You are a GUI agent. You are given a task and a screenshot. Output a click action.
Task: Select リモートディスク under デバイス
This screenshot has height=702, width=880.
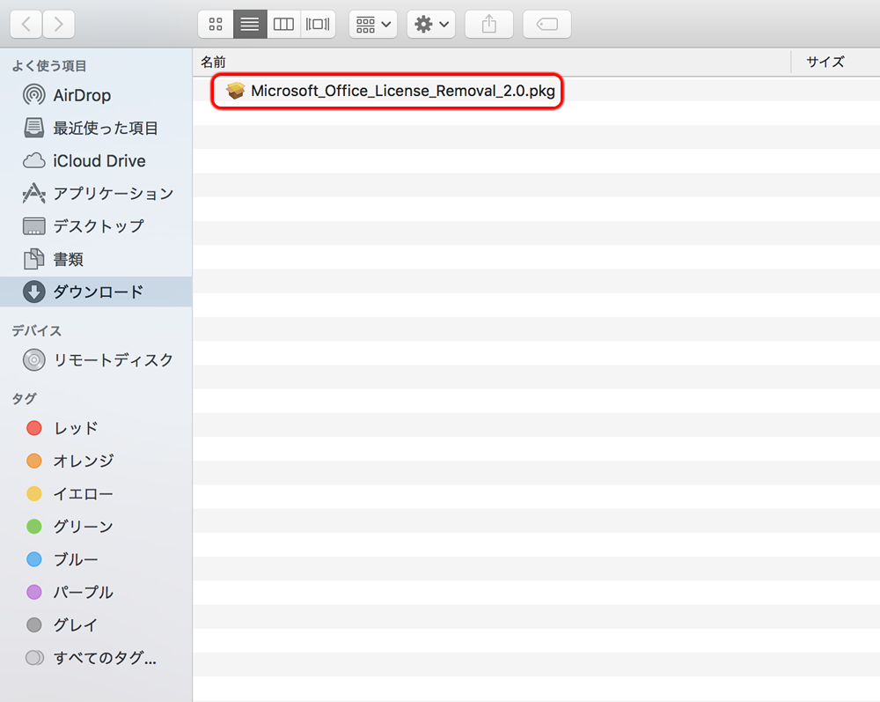[x=96, y=360]
